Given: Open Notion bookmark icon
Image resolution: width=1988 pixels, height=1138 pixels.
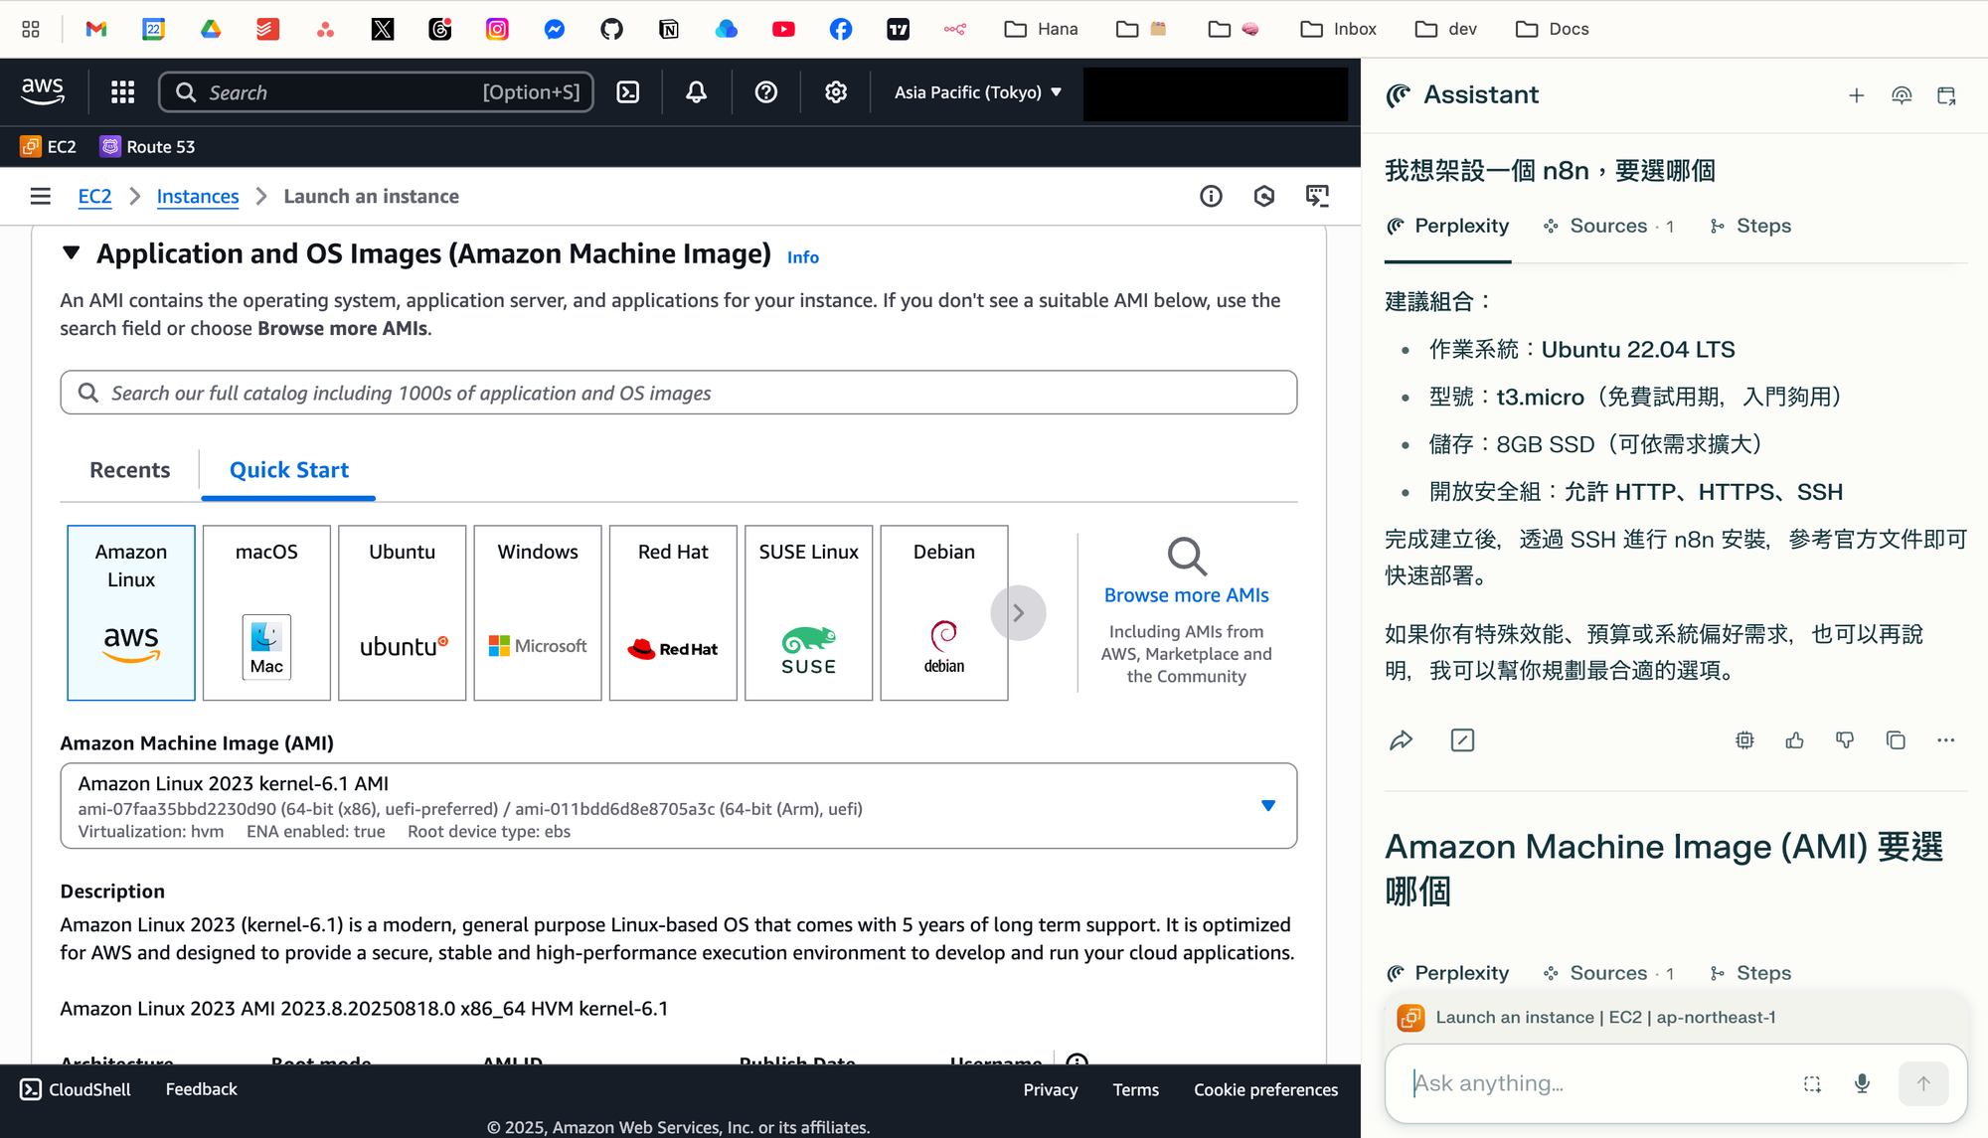Looking at the screenshot, I should (669, 29).
